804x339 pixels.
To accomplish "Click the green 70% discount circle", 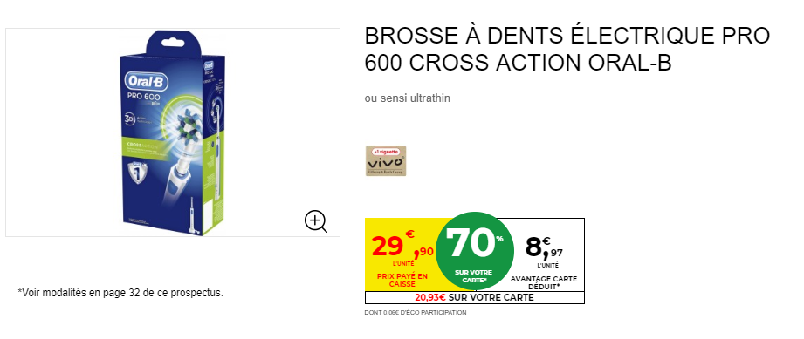I will click(474, 251).
